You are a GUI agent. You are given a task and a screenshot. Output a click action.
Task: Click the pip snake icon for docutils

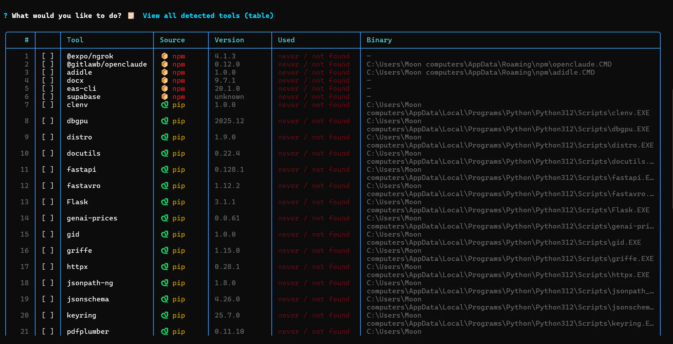coord(164,153)
